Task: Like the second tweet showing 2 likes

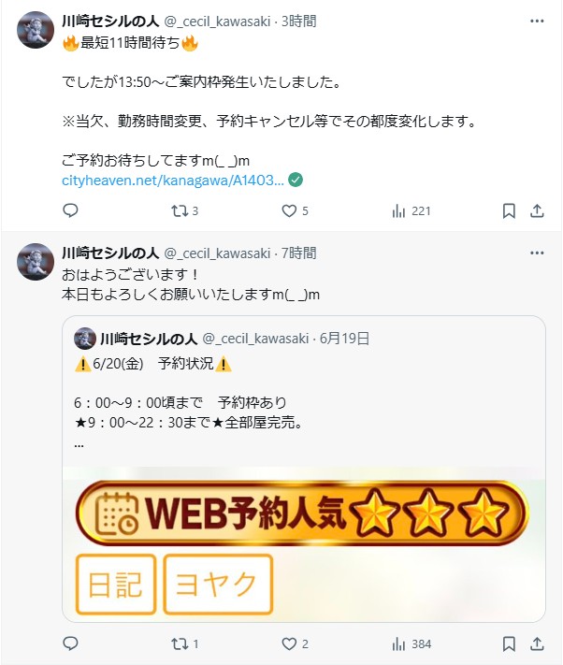Action: tap(296, 644)
